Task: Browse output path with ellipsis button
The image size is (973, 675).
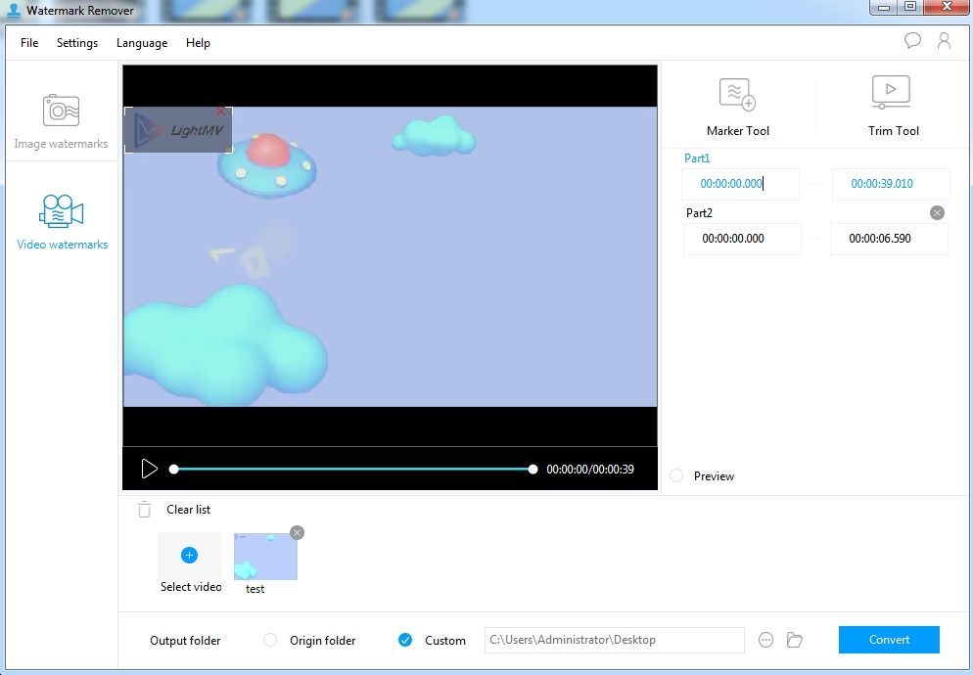Action: pyautogui.click(x=766, y=640)
